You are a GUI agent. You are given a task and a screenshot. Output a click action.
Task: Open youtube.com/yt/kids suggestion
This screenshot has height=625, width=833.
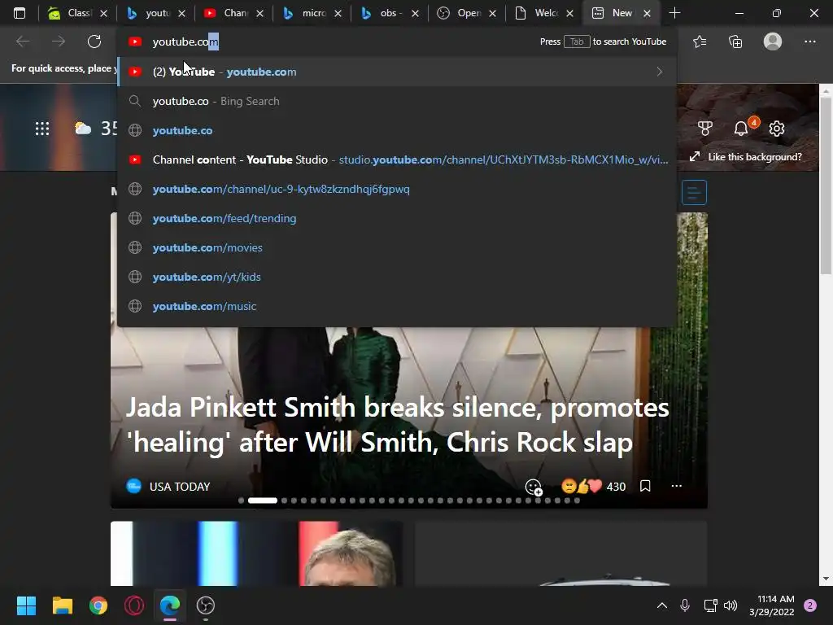coord(396,277)
